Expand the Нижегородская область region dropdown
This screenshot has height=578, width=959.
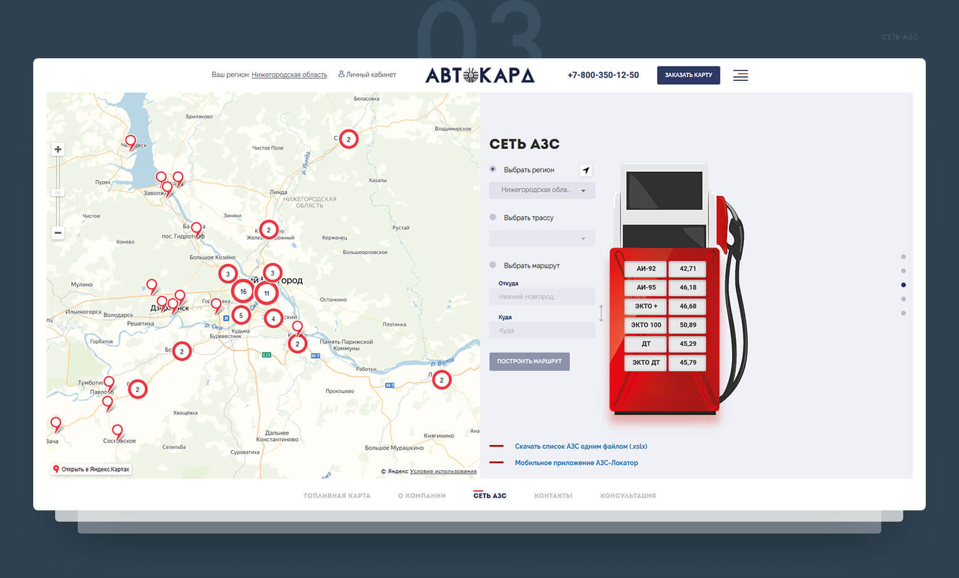(542, 190)
